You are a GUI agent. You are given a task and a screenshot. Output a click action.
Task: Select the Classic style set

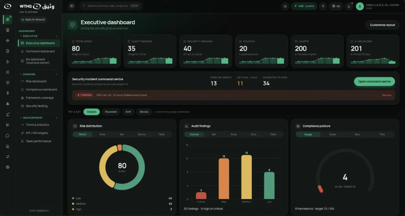(91, 112)
